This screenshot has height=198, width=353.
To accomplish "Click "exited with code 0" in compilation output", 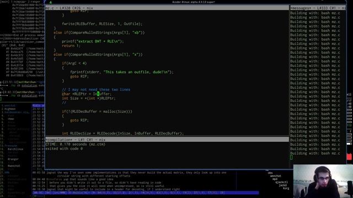I will click(64, 148).
